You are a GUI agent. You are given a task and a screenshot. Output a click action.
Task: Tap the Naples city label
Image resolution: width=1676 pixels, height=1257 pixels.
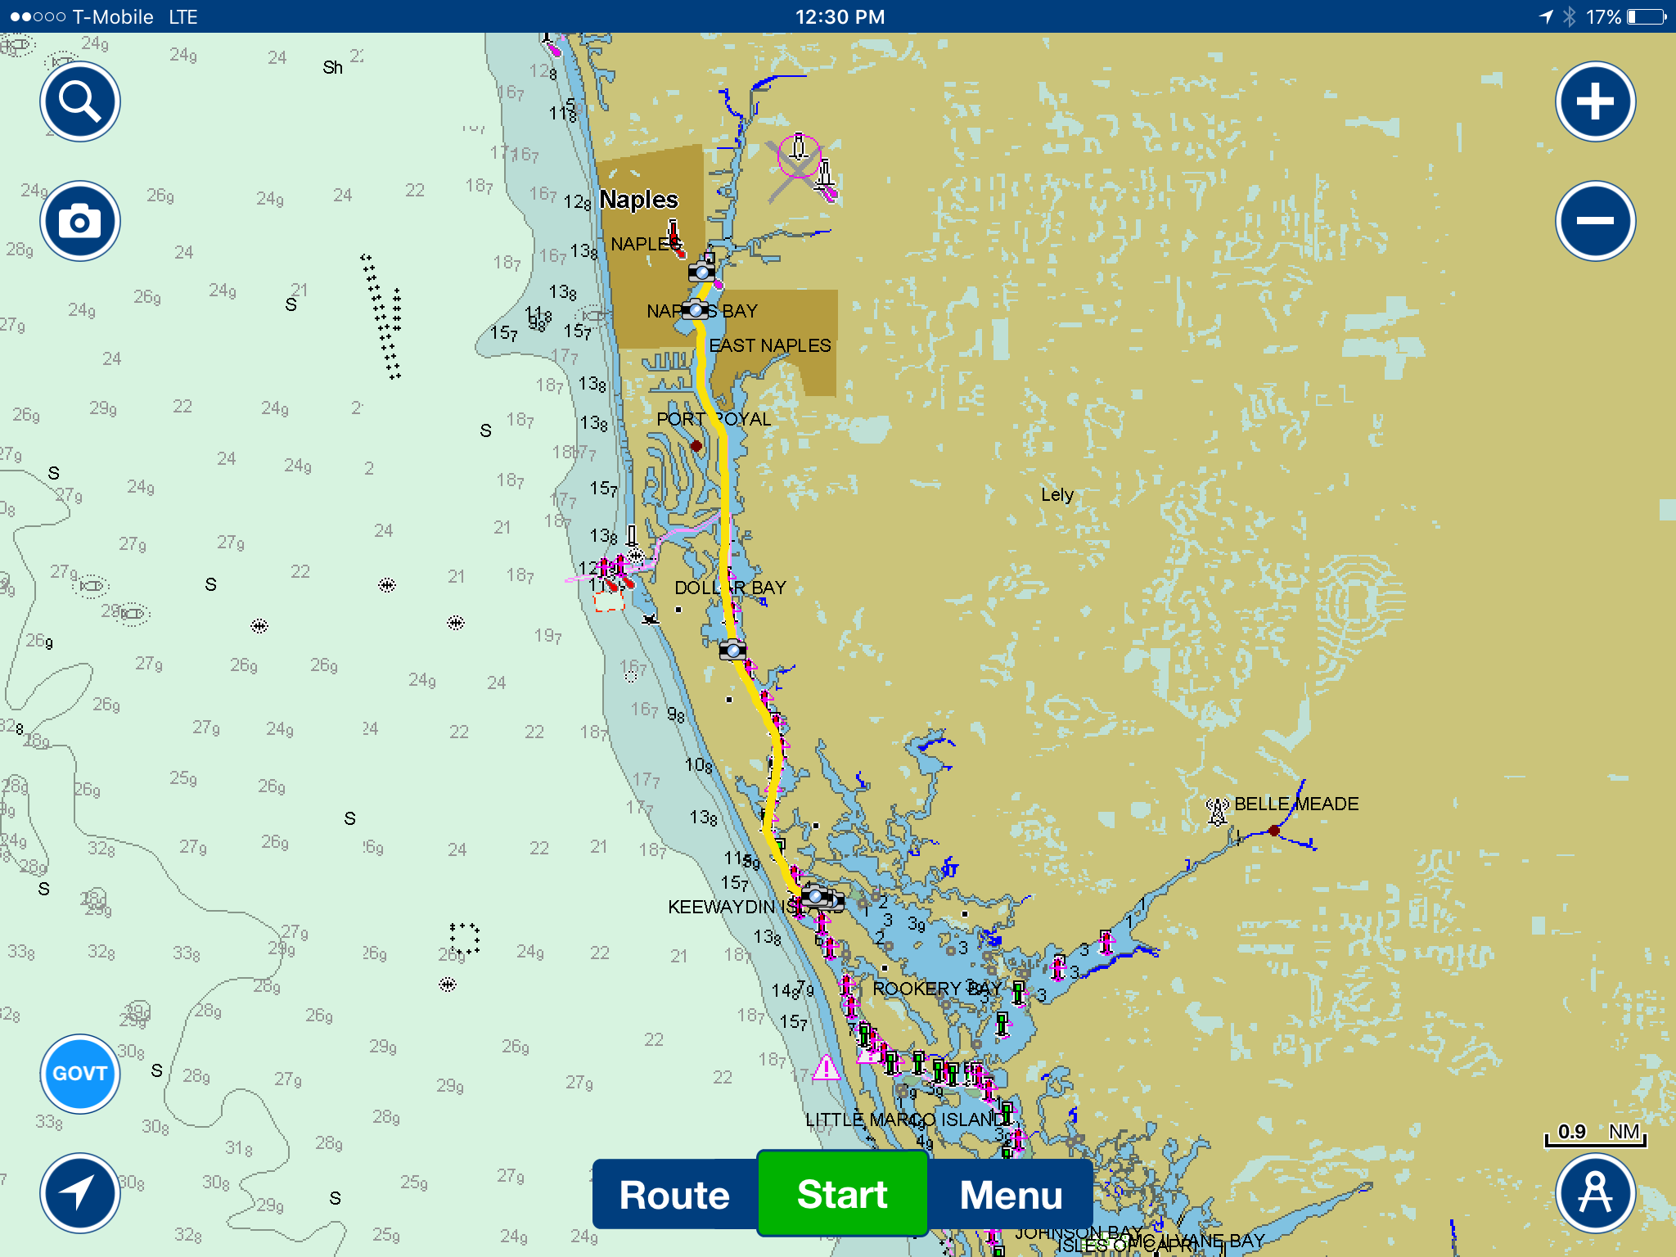(638, 199)
